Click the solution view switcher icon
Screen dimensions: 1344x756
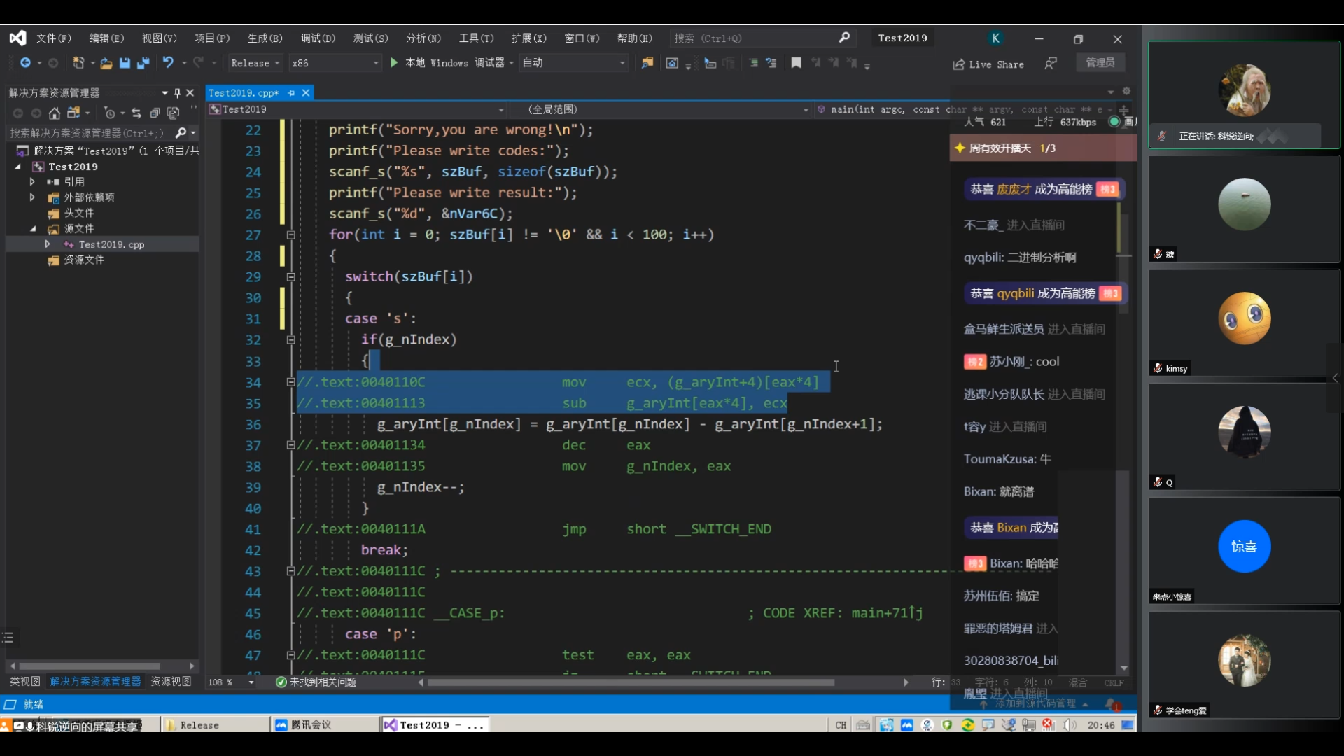[73, 113]
